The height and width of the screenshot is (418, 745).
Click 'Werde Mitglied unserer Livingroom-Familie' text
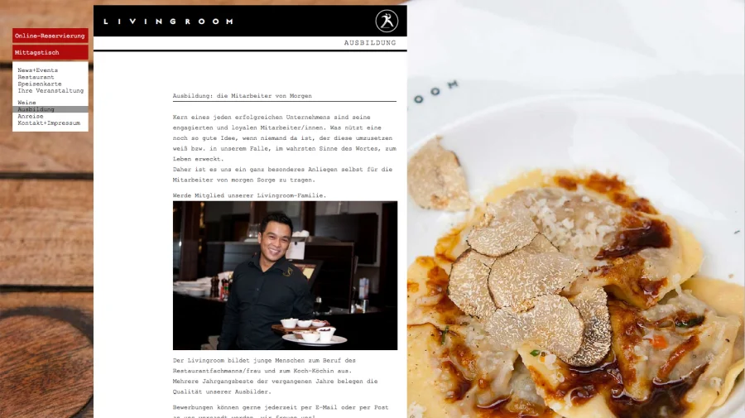coord(249,195)
